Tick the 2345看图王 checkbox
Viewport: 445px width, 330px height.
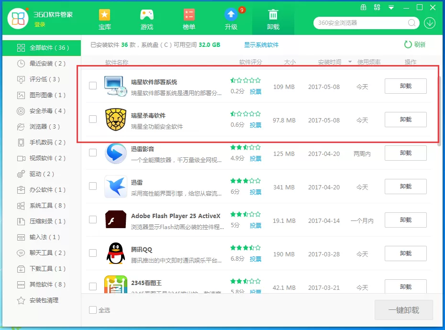coord(93,286)
